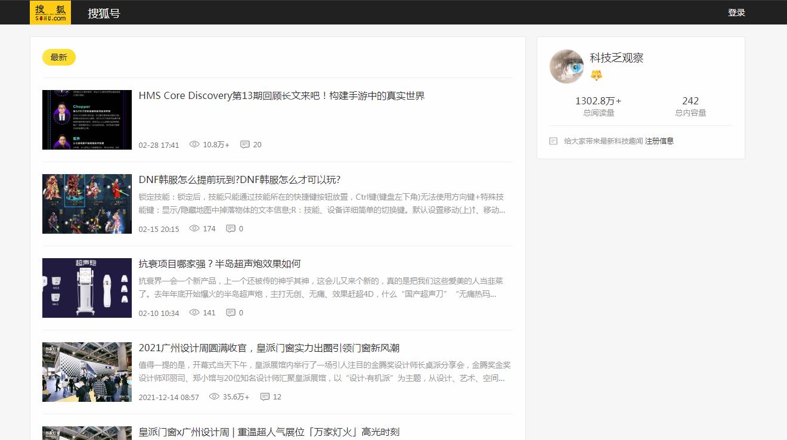Open the DNF韩服 game thumbnail

pos(87,204)
